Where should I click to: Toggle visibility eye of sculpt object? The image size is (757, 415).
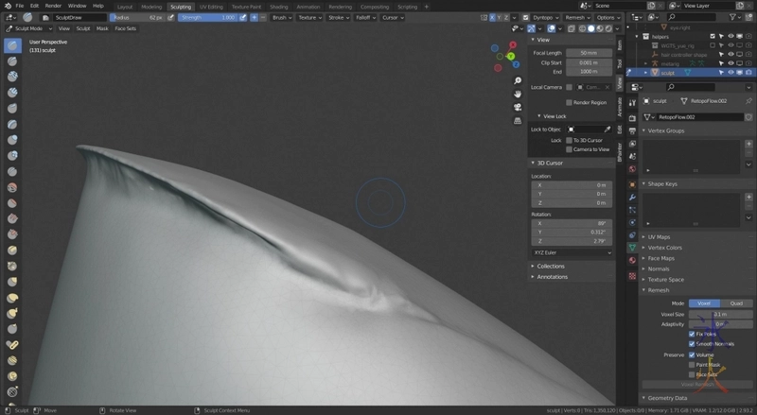pos(731,72)
